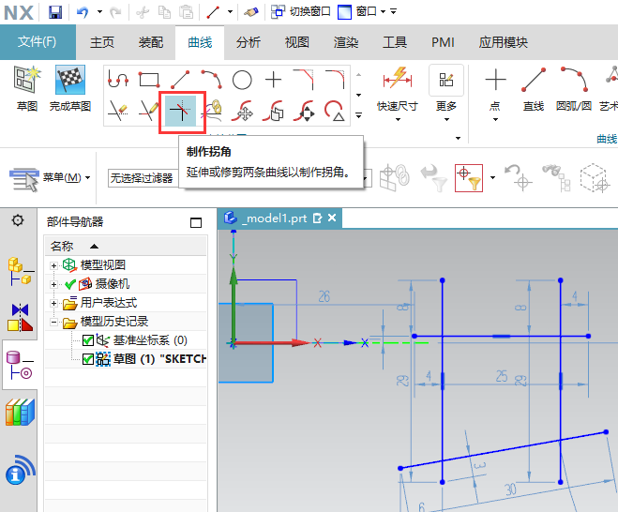
Task: Expand User Expressions (用户表达式) node
Action: click(x=54, y=303)
